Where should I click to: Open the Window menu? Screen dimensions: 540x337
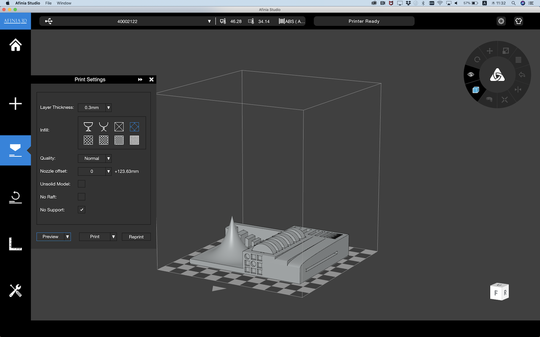[x=64, y=3]
